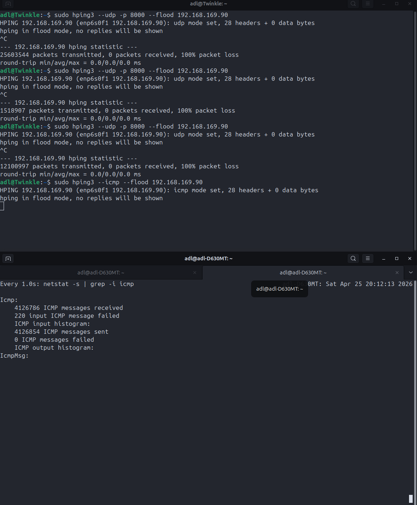Switch to the first adl@adl-D630MT tab
This screenshot has height=505, width=417.
click(x=101, y=273)
